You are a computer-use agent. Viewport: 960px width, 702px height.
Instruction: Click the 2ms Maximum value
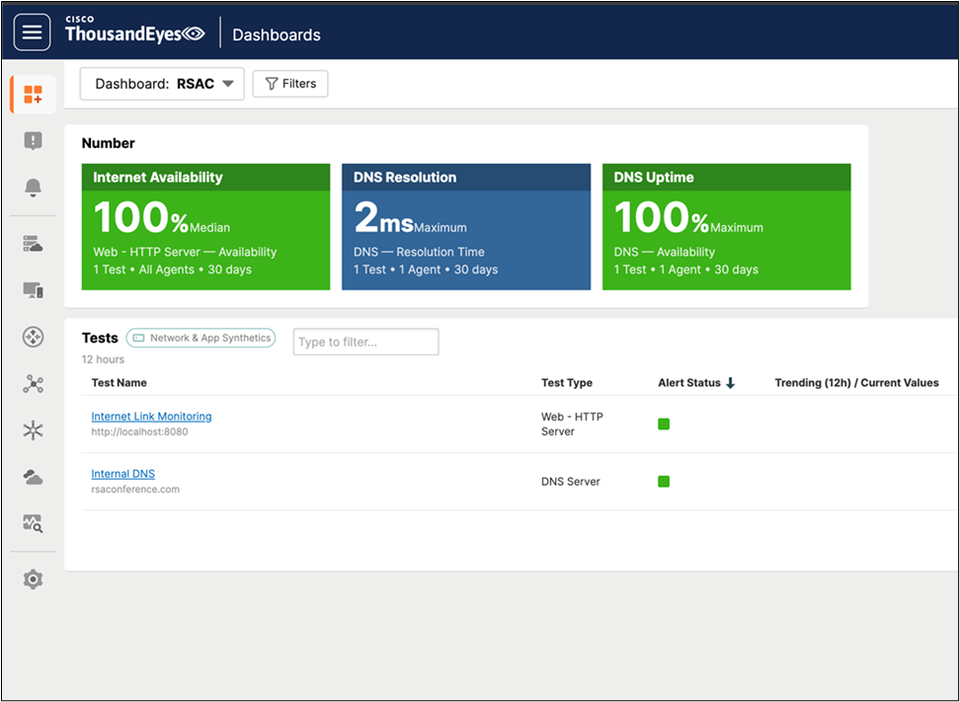coord(410,218)
